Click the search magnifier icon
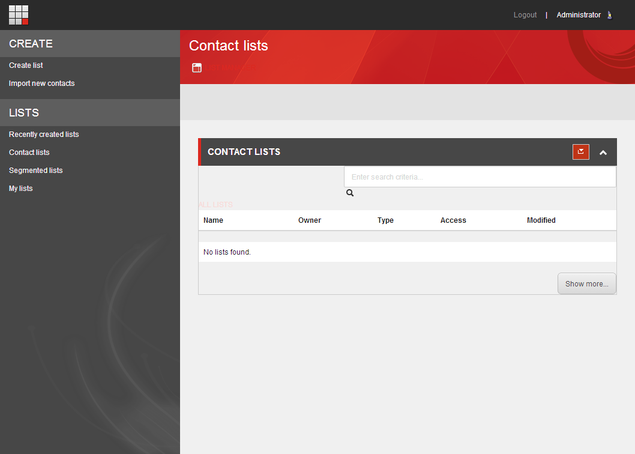 tap(350, 193)
